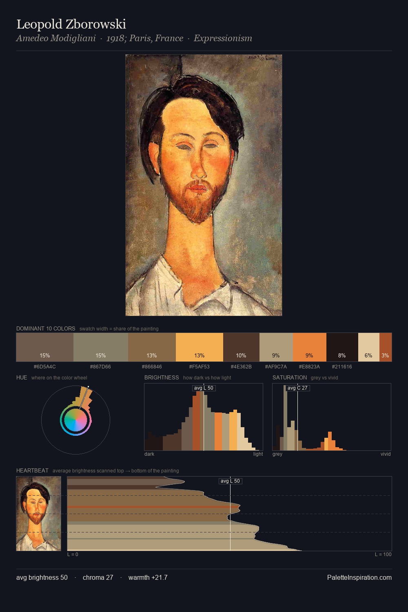Screen dimensions: 408x612
Task: Click the title Leopold Zborowski
Action: tap(71, 24)
